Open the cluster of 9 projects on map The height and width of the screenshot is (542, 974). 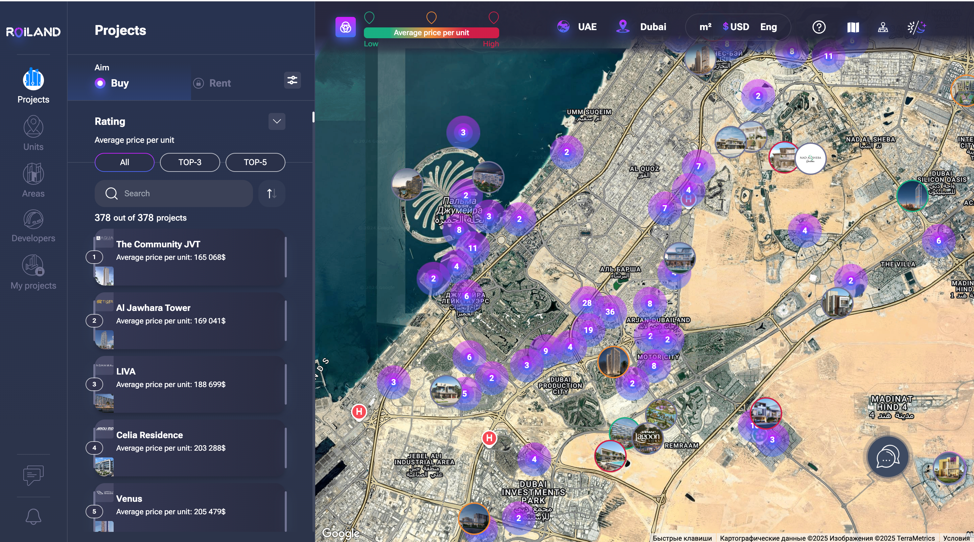pos(545,351)
